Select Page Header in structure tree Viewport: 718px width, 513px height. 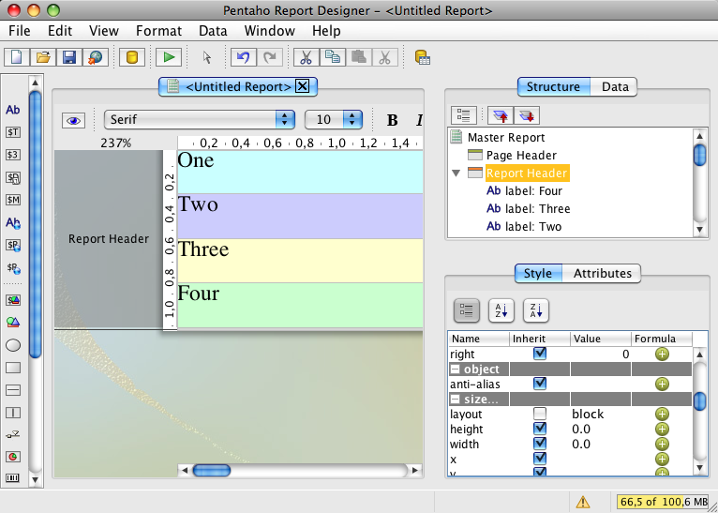[x=512, y=156]
